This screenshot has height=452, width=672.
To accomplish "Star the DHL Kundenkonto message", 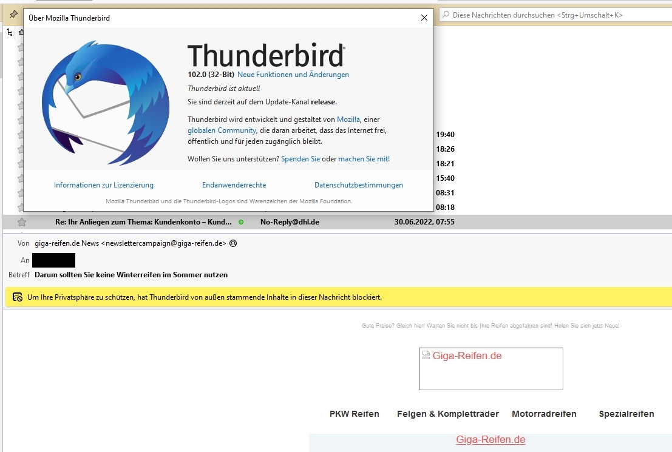I will pyautogui.click(x=22, y=222).
